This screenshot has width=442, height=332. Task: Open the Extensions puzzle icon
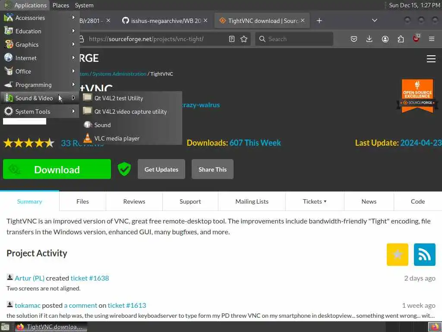point(401,39)
